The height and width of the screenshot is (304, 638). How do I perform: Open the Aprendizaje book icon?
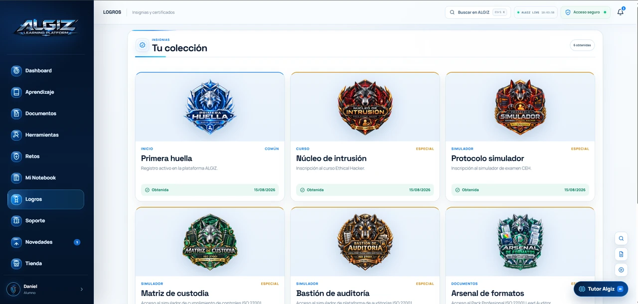pos(16,92)
